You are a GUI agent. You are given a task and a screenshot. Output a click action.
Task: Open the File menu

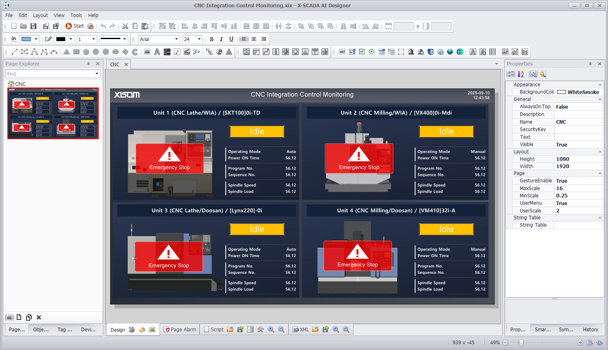point(9,15)
